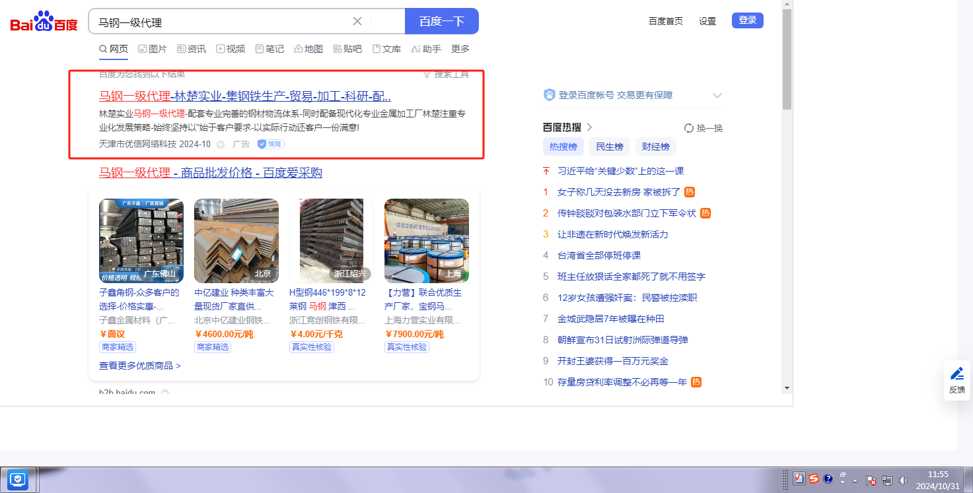Expand 百度热搜 with the right arrow

point(589,127)
